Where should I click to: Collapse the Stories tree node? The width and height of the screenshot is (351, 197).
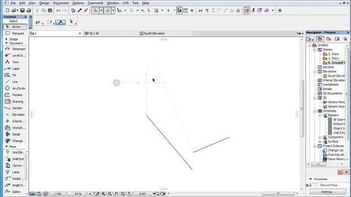tap(314, 50)
